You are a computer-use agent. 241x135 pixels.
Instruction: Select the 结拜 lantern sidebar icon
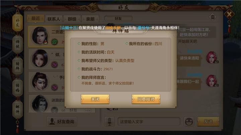tap(17, 66)
